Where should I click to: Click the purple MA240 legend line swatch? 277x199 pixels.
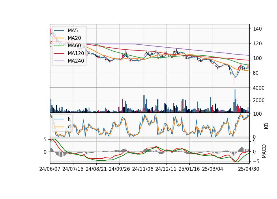coord(59,61)
